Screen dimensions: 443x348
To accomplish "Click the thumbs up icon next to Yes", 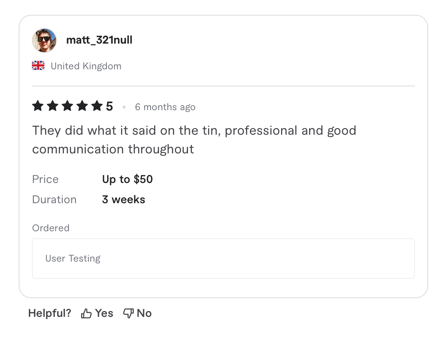I will (x=86, y=313).
